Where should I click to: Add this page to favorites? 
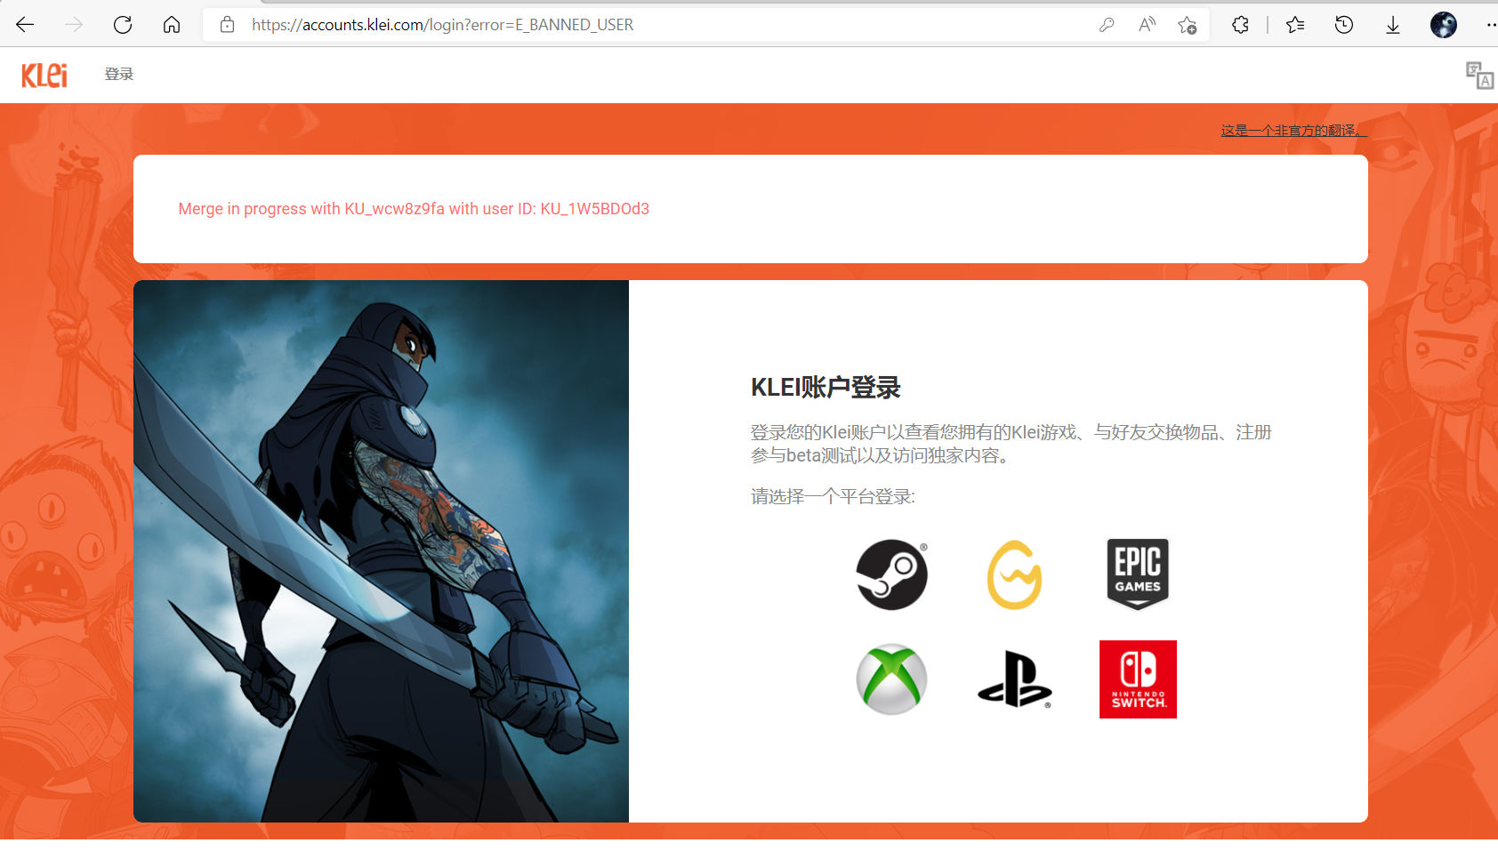click(1188, 25)
